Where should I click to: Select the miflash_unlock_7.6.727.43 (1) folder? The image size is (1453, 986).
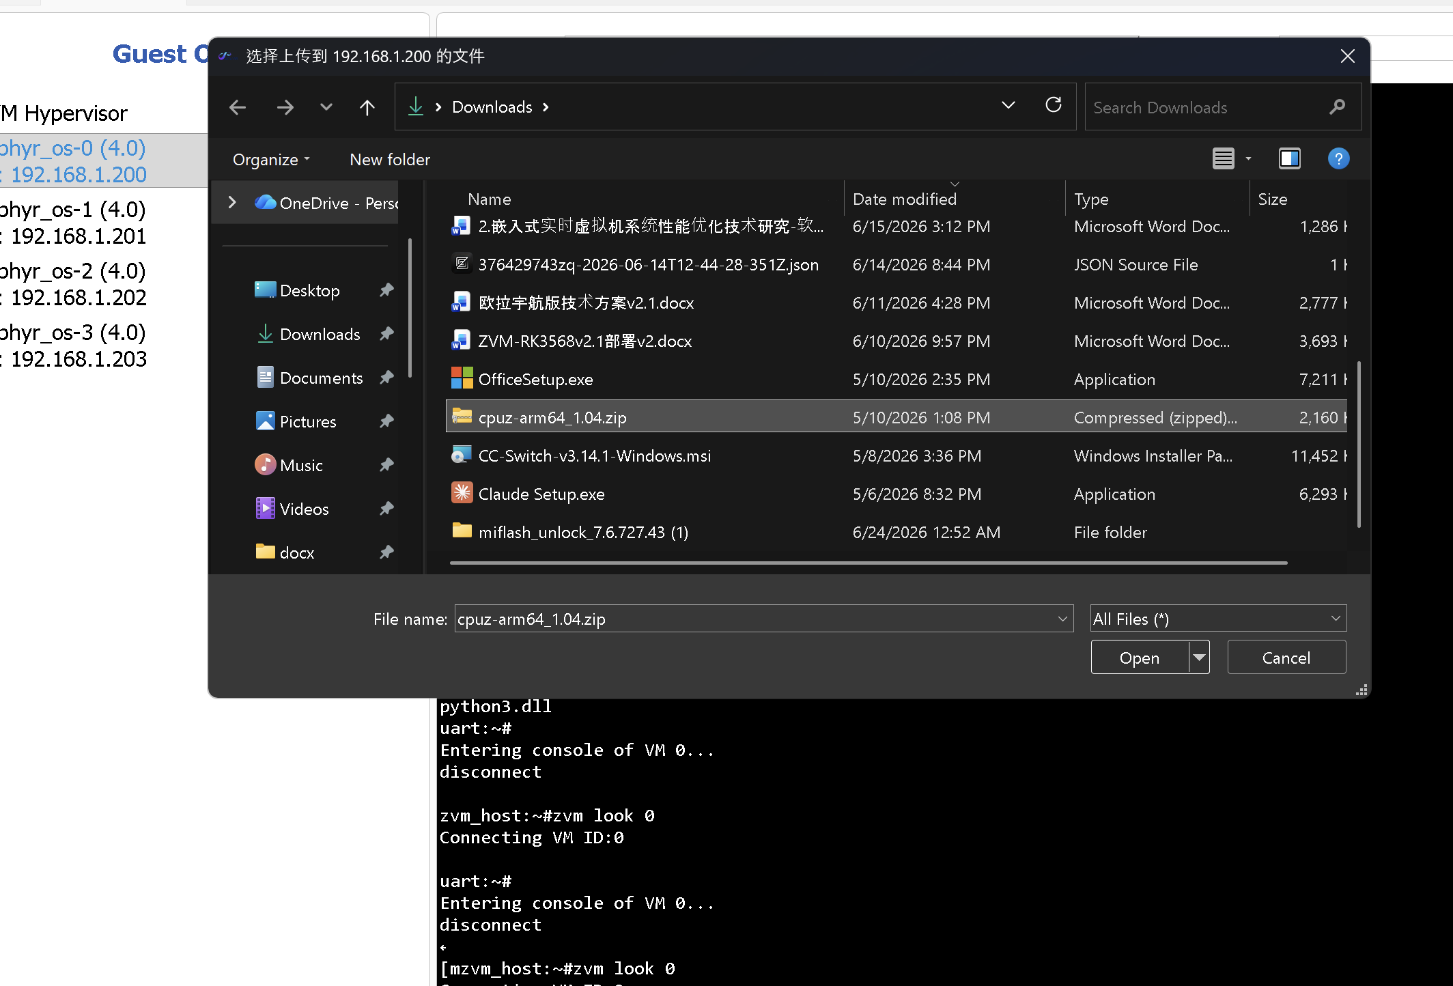tap(897, 532)
